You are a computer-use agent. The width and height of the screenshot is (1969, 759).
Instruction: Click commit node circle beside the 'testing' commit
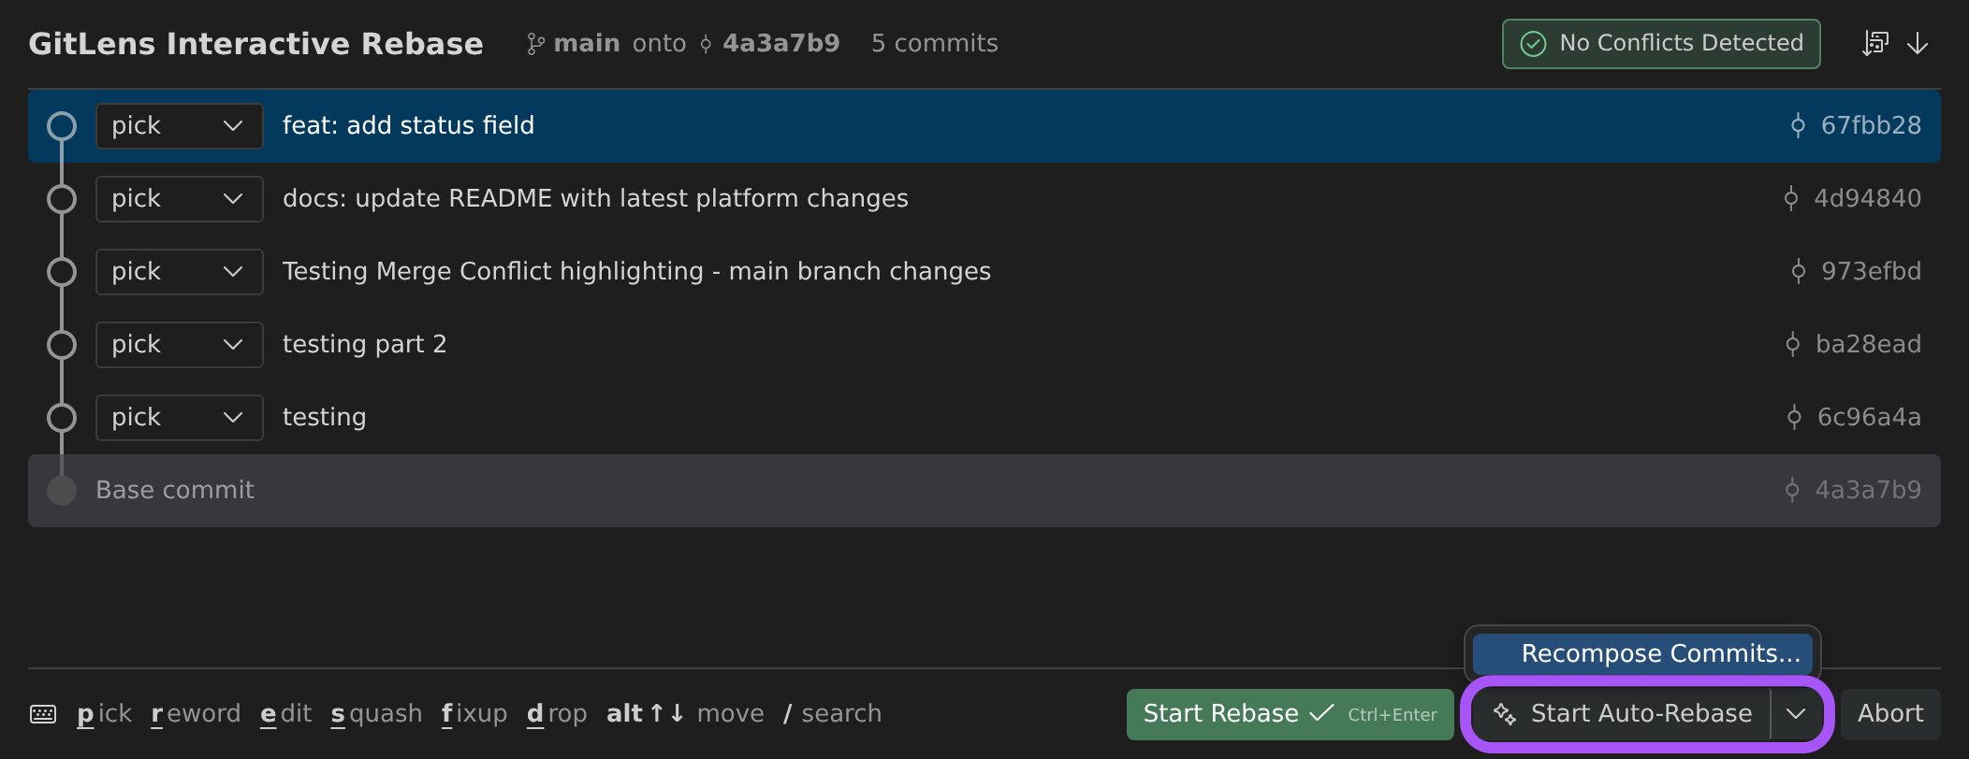[62, 417]
